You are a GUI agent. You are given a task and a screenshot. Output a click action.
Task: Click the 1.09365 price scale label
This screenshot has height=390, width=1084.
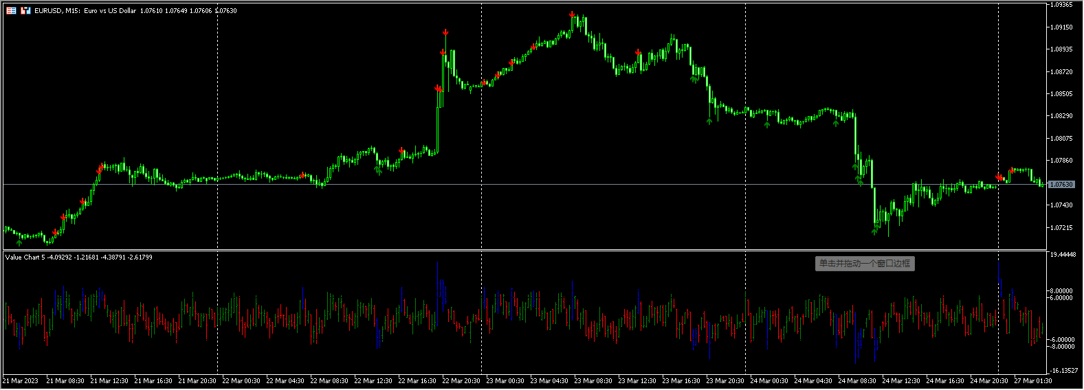pos(1061,5)
